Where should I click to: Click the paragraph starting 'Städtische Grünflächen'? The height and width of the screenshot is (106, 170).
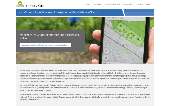[84, 76]
